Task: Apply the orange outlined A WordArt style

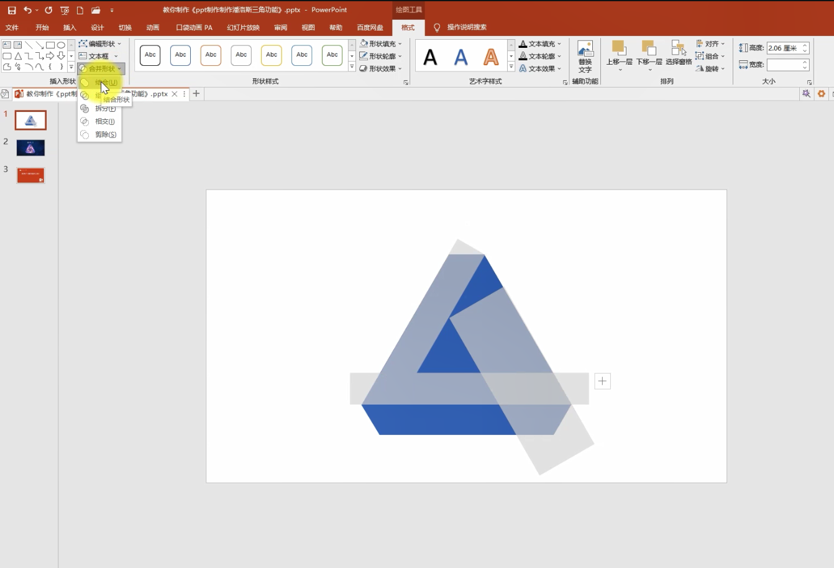Action: pos(491,57)
